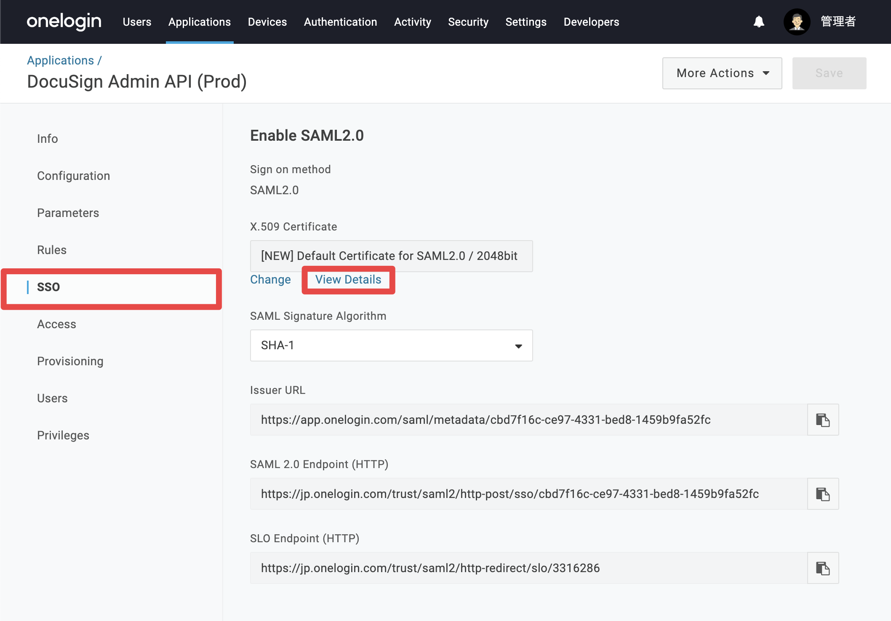Open the Users menu in top navigation
This screenshot has height=621, width=891.
click(137, 22)
